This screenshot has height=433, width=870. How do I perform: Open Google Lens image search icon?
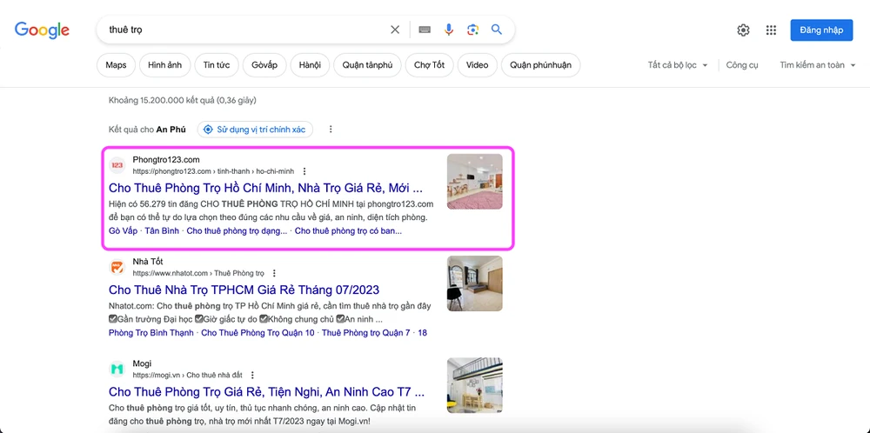coord(472,30)
